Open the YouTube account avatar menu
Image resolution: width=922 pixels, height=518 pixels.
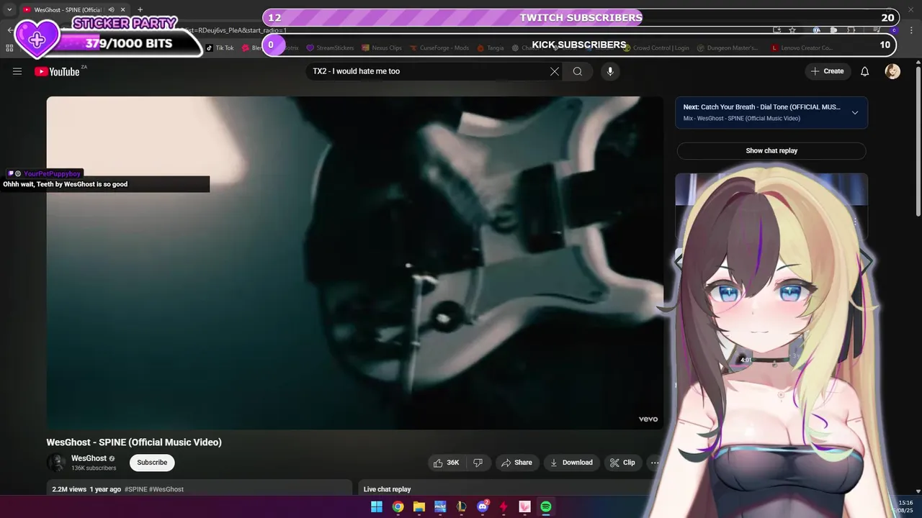tap(892, 71)
